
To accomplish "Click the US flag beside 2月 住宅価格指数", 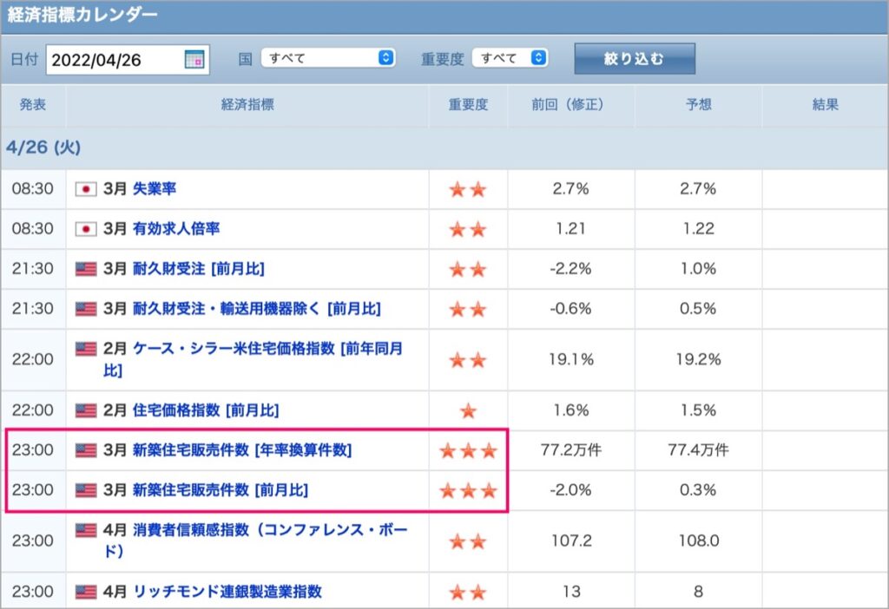I will pyautogui.click(x=86, y=410).
